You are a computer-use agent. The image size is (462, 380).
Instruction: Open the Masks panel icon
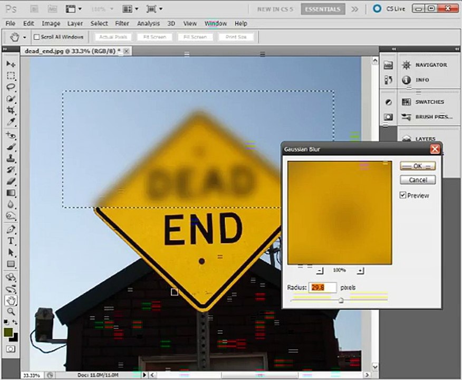(x=388, y=117)
